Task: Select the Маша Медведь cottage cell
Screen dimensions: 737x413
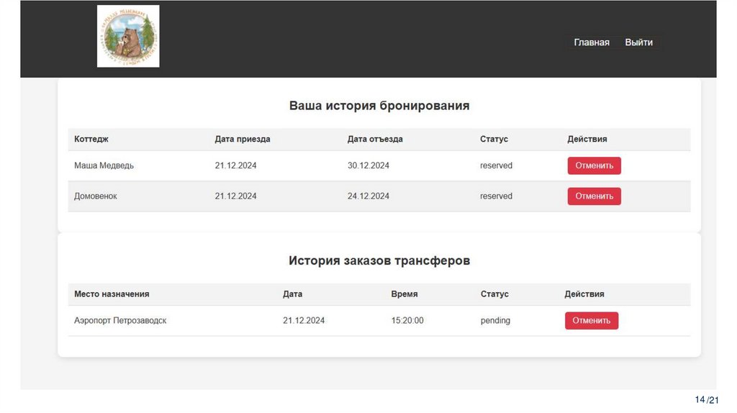Action: click(104, 165)
